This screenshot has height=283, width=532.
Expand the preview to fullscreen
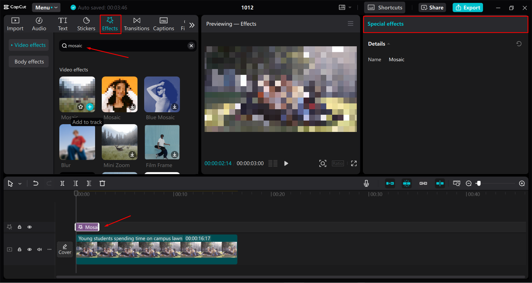354,163
